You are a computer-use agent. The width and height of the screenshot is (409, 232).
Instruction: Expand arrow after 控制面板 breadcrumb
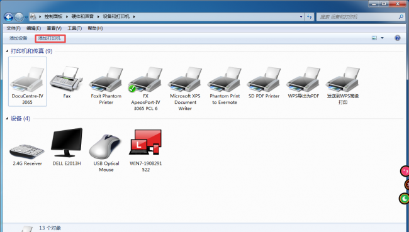pos(67,17)
